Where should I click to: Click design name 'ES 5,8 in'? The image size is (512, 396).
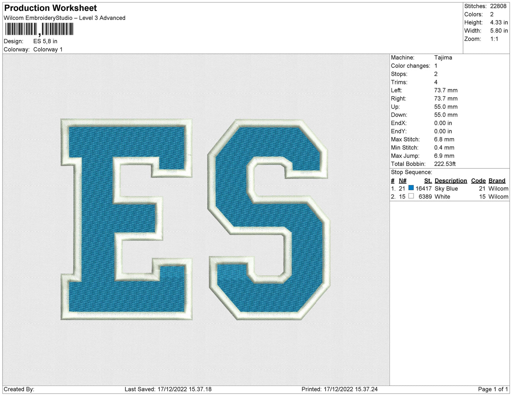coord(45,41)
